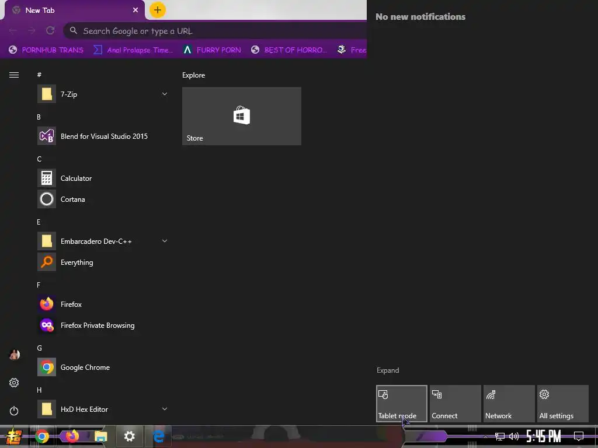Open Firefox from the taskbar
Screen dimensions: 598x448
pos(72,436)
